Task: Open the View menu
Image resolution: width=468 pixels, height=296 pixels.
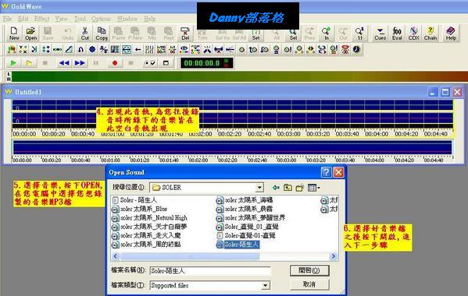Action: pyautogui.click(x=61, y=19)
